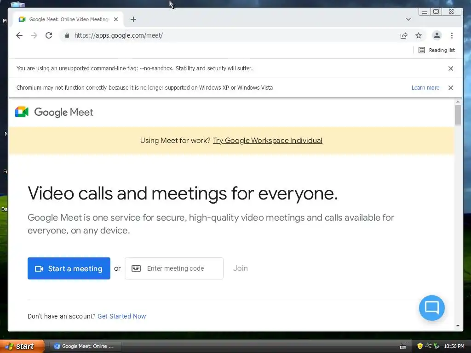Click the Google Meet logo

[54, 112]
